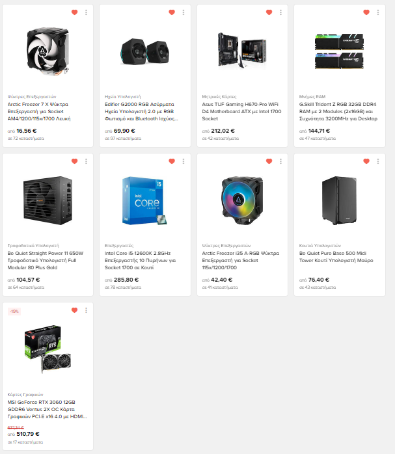Screen dimensions: 395x454
Task: Open Μνήμες RAM category label
Action: click(x=312, y=97)
